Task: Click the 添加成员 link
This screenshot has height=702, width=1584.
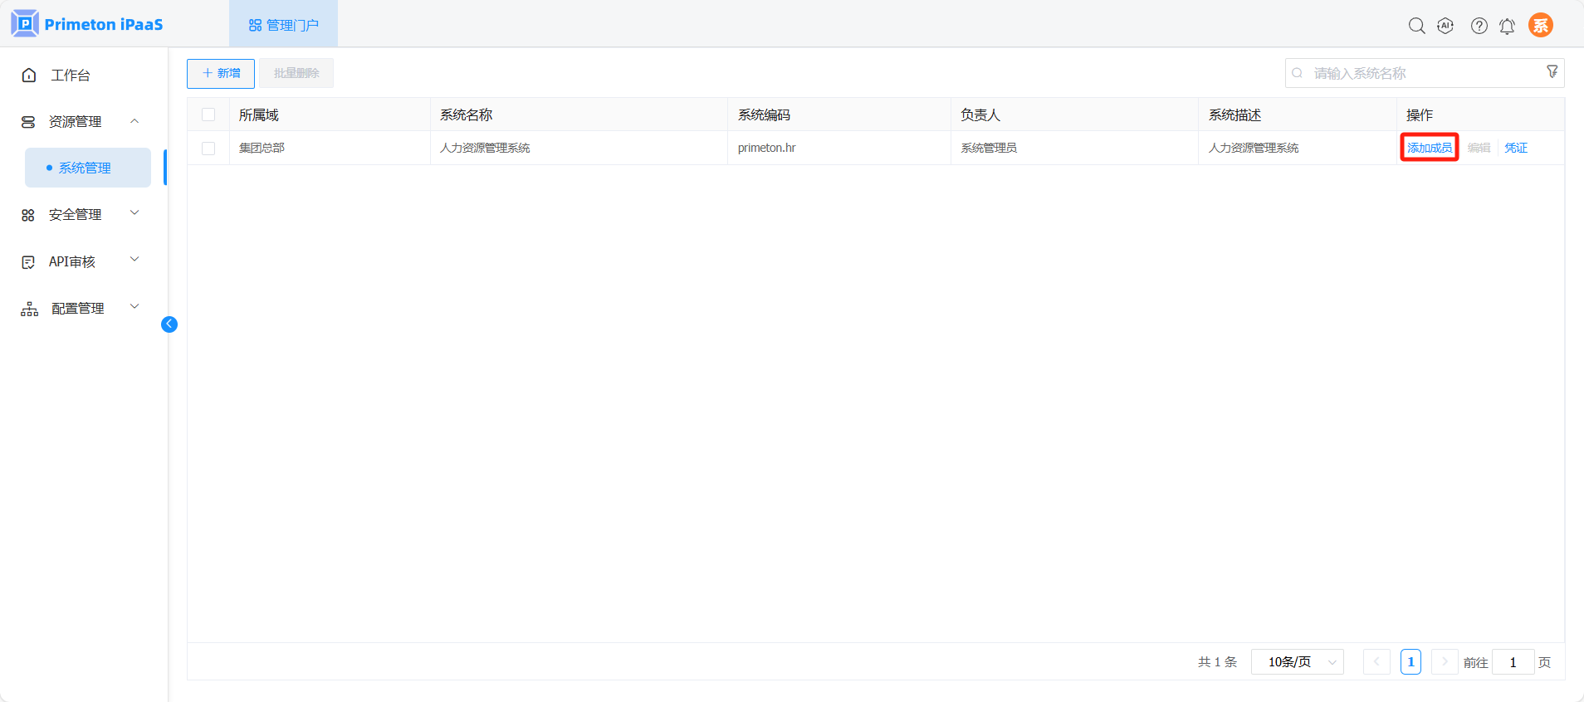Action: pos(1429,148)
